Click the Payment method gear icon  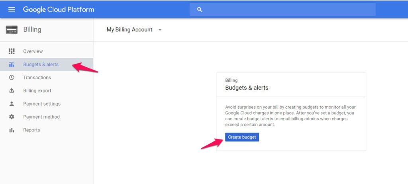[x=12, y=117]
